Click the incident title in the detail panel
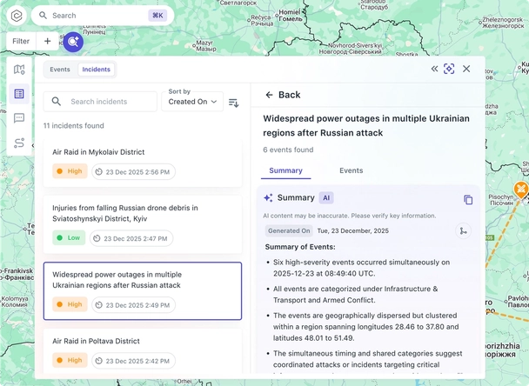529x386 pixels. coord(366,126)
